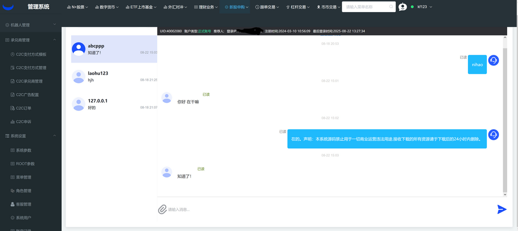Image resolution: width=518 pixels, height=231 pixels.
Task: Click the 机器人管理 gear icon
Action: 7,25
